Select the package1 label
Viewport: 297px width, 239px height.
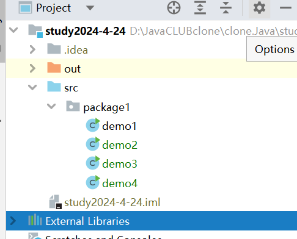point(106,107)
